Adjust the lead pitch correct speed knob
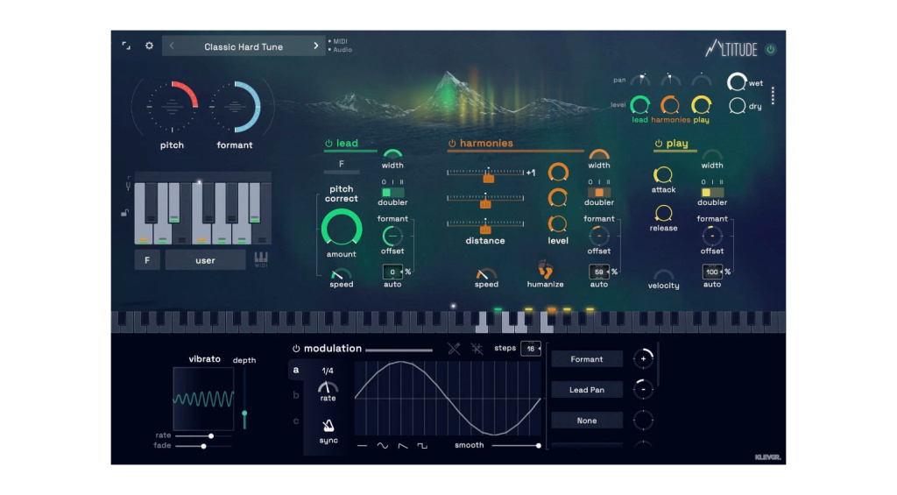 coord(341,274)
